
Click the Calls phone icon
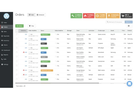coord(2,59)
